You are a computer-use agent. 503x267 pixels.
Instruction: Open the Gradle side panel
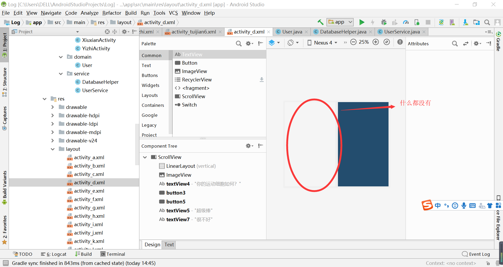(x=498, y=41)
